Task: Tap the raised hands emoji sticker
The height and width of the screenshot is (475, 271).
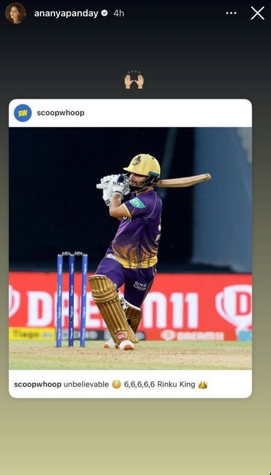Action: (134, 80)
